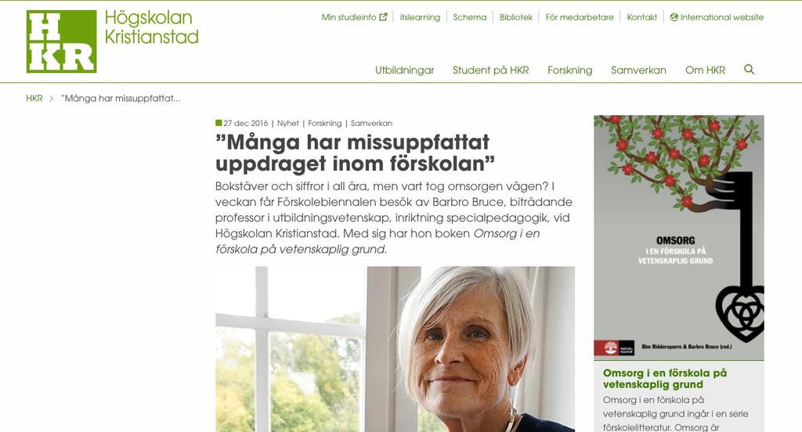Screen dimensions: 802x432
Task: Open the Omsorg book cover image
Action: (x=679, y=238)
